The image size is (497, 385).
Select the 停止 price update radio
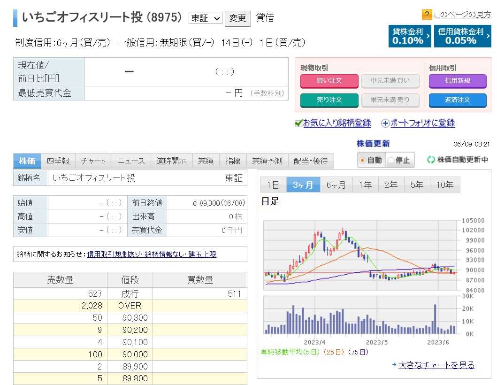(391, 160)
